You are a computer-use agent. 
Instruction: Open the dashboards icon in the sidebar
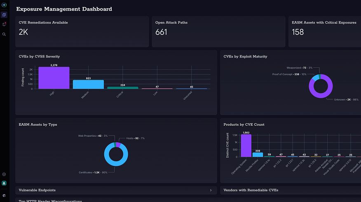coord(4,15)
